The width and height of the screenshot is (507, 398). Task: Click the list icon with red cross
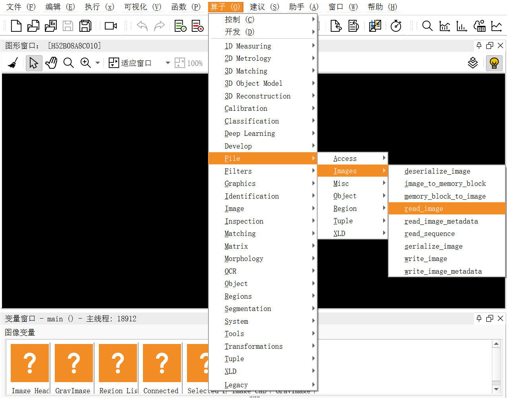coord(197,26)
